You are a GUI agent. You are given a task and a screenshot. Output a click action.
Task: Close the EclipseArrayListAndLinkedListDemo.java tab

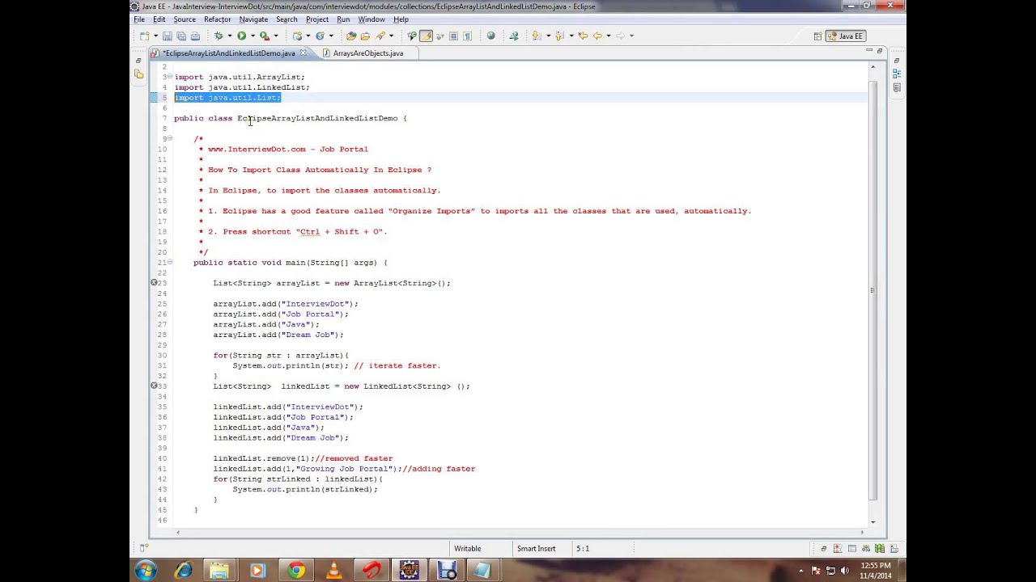(304, 53)
